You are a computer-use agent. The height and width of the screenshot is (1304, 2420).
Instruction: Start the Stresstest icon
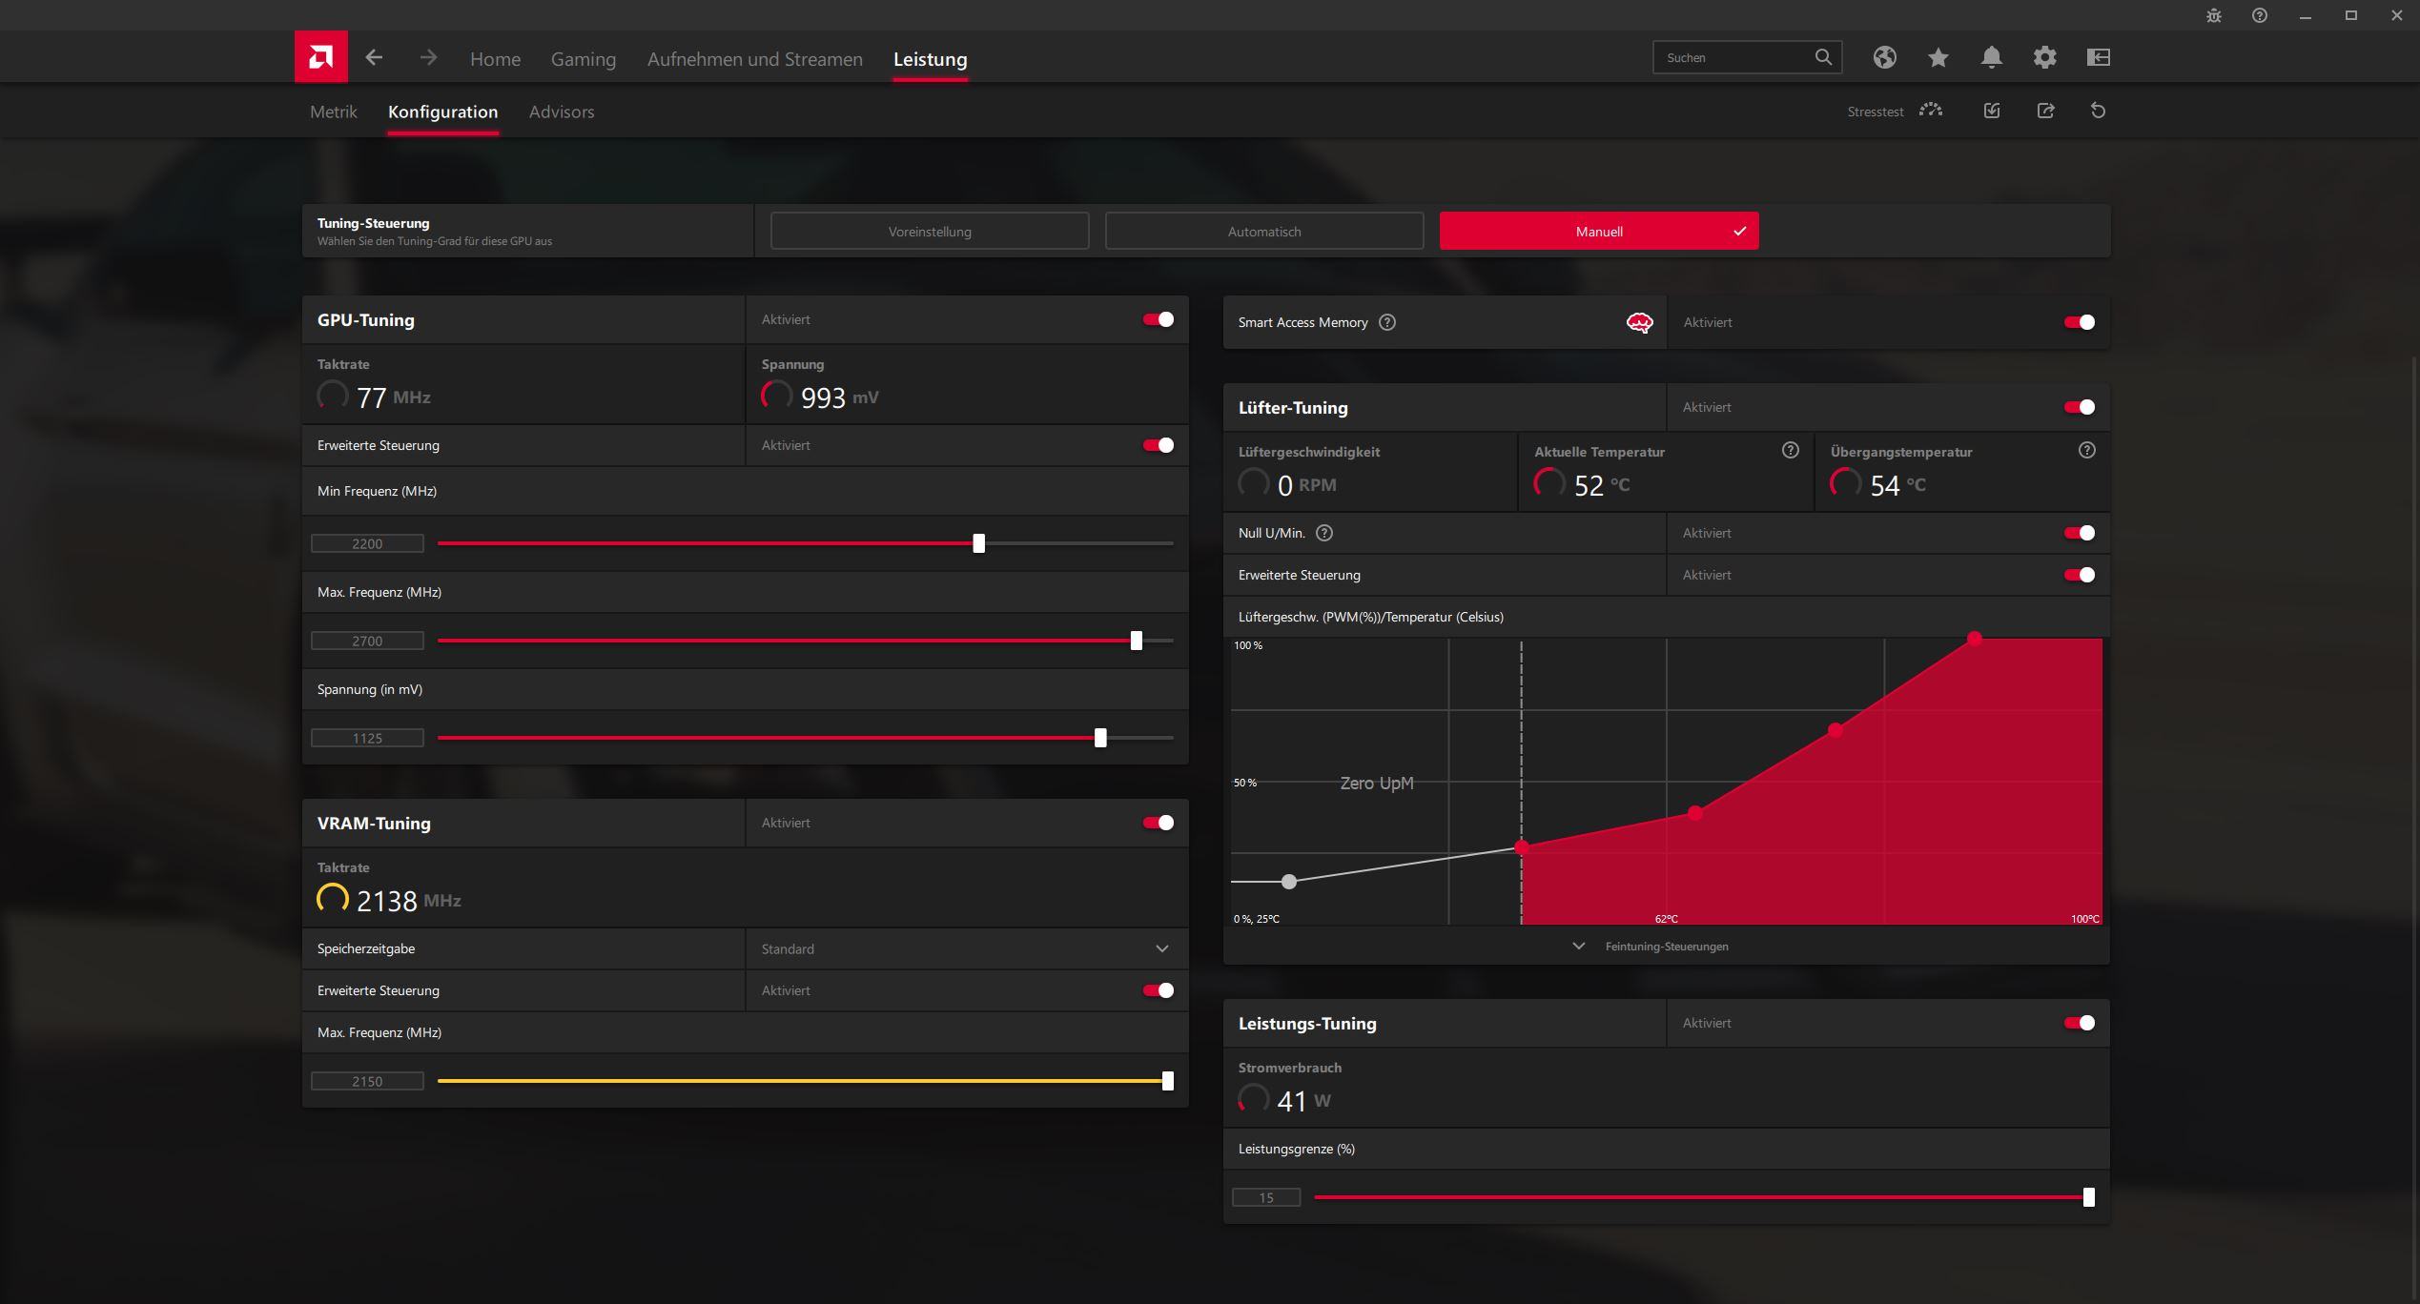1930,111
